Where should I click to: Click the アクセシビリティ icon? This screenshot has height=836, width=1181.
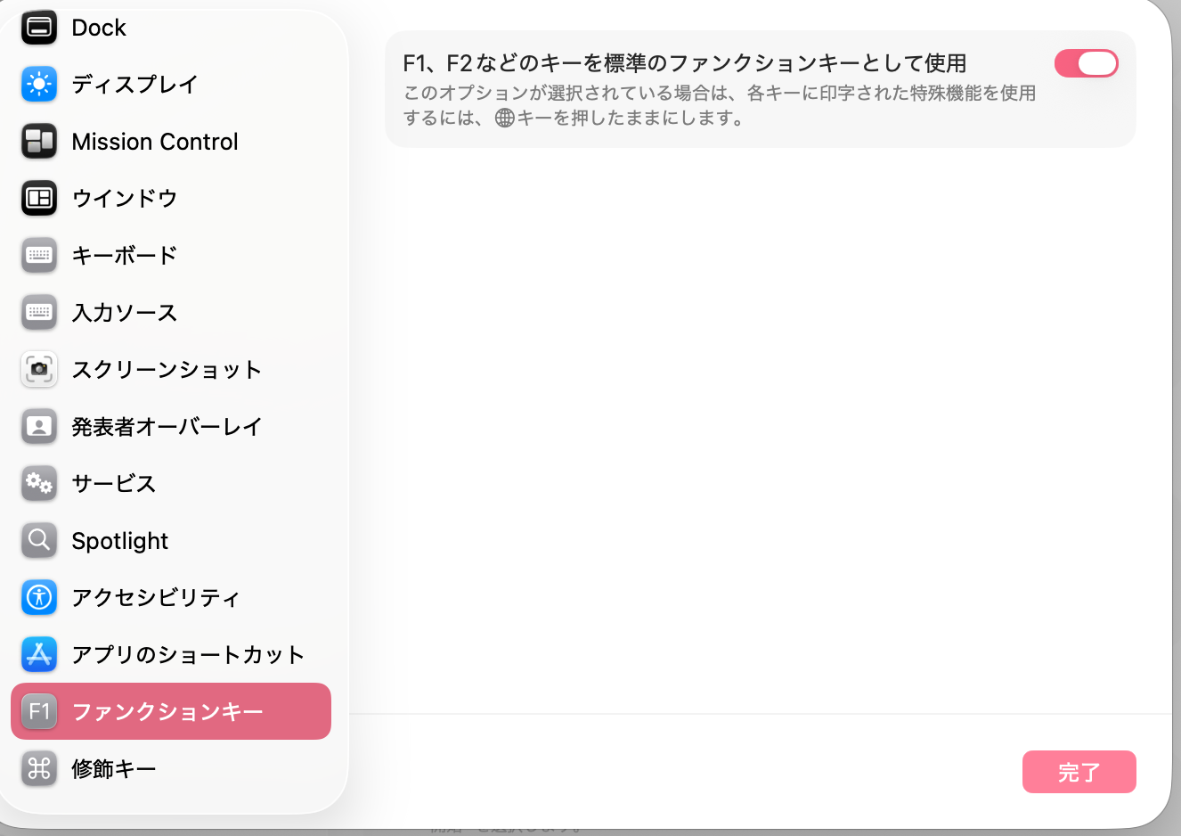pyautogui.click(x=39, y=597)
